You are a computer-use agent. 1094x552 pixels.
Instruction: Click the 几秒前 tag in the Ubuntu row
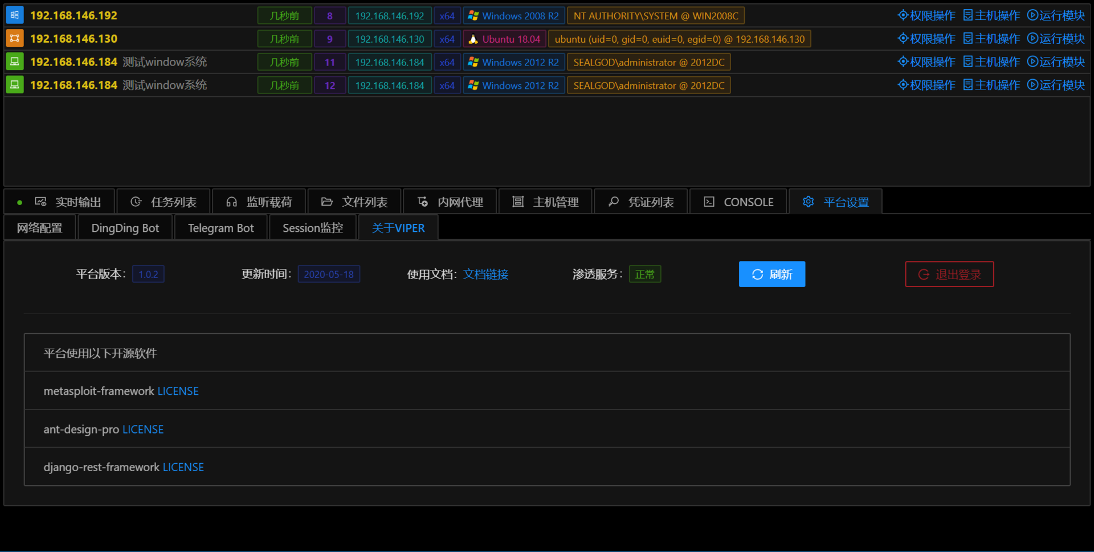click(284, 39)
